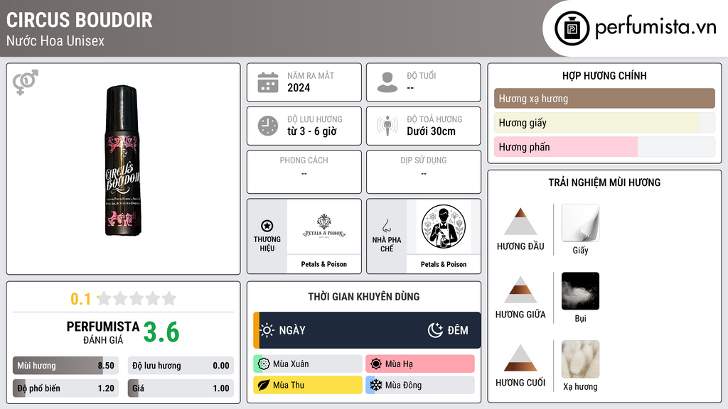Viewport: 728px width, 409px height.
Task: Click the Hương phấn accord bar
Action: click(604, 147)
